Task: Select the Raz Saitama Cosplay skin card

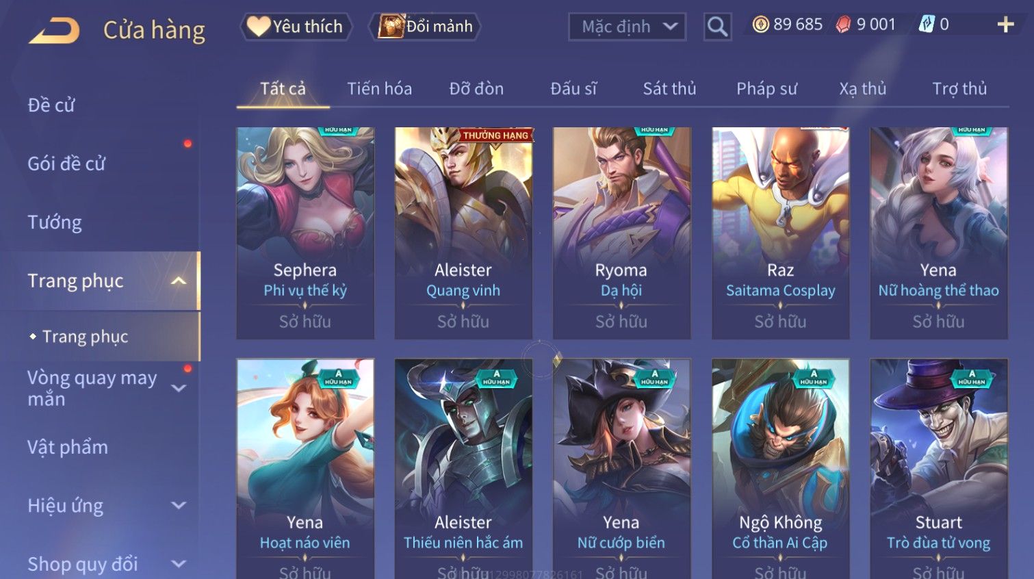Action: [x=780, y=233]
